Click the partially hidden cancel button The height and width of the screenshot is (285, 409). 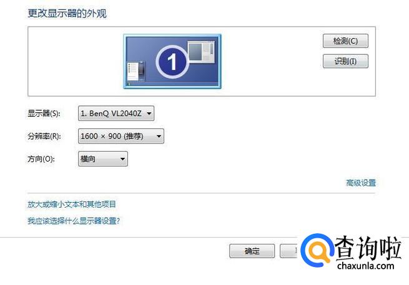tap(288, 251)
